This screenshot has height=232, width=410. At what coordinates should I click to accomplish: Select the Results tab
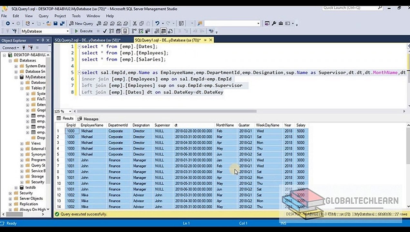point(65,119)
